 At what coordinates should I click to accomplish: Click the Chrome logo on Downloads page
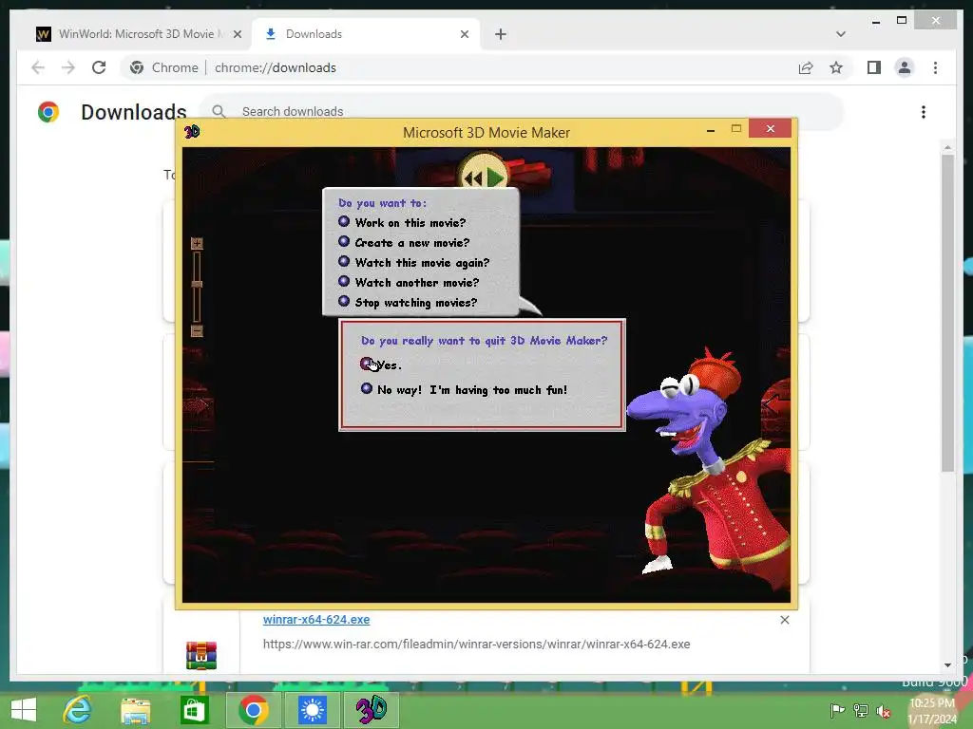(48, 112)
